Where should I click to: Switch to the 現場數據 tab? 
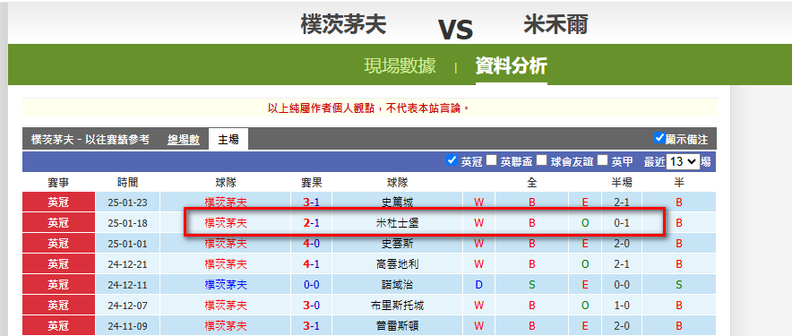point(400,66)
